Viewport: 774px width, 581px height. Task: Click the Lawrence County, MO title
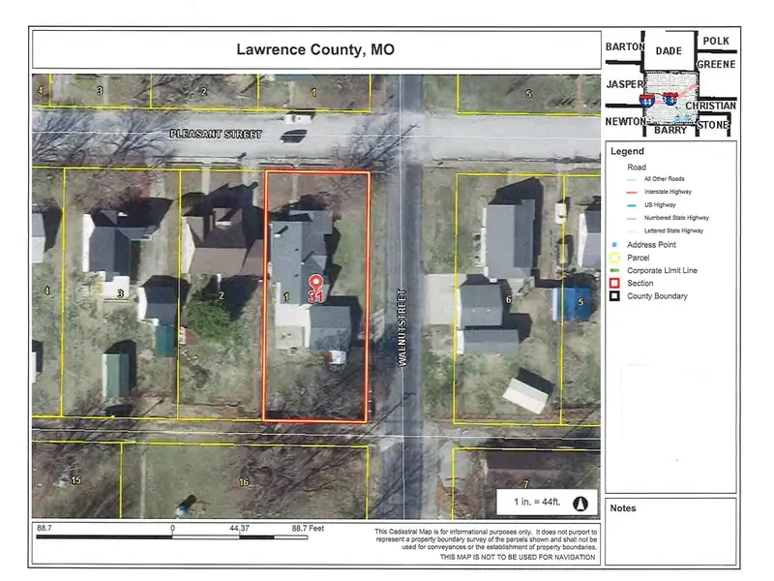pos(315,49)
